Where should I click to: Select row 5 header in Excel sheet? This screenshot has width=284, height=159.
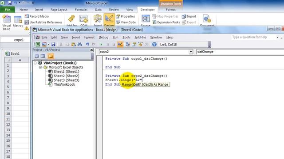click(x=8, y=87)
